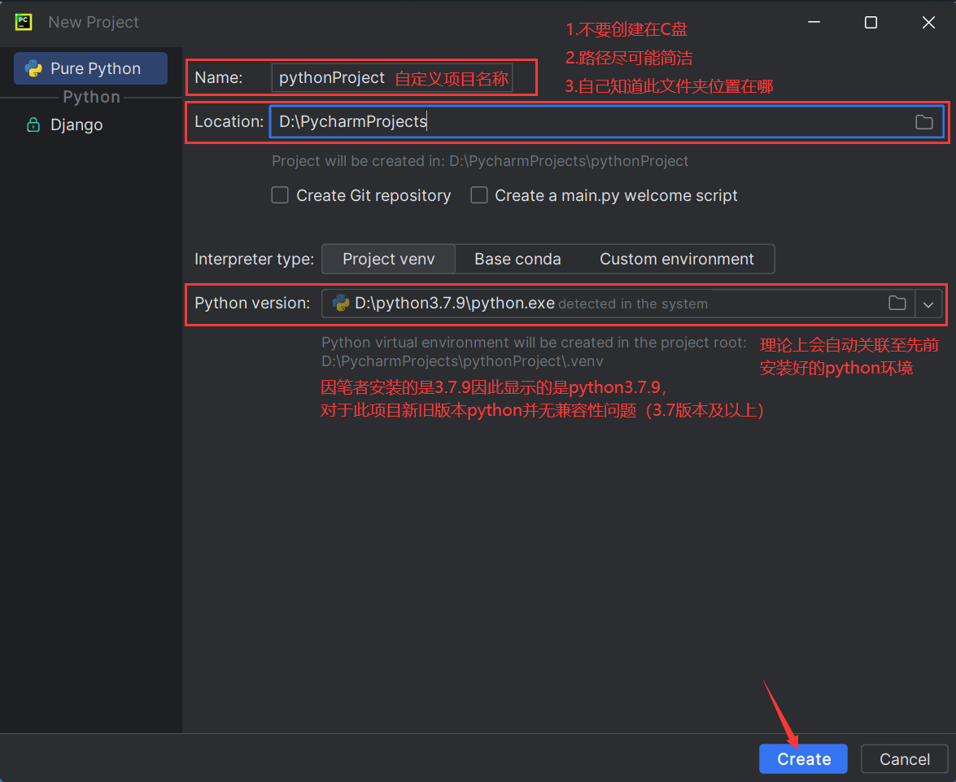The height and width of the screenshot is (782, 956).
Task: Maximize the New Project window
Action: pos(871,23)
